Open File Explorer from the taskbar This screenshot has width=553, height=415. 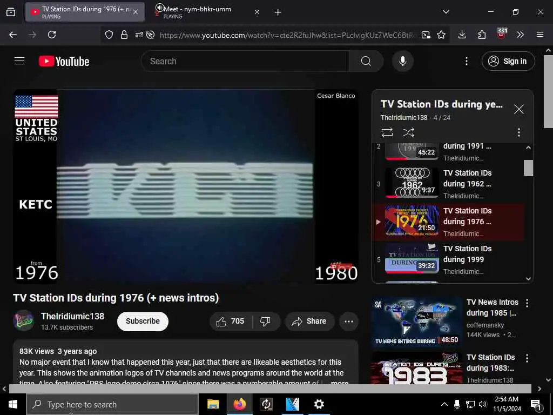tap(213, 404)
